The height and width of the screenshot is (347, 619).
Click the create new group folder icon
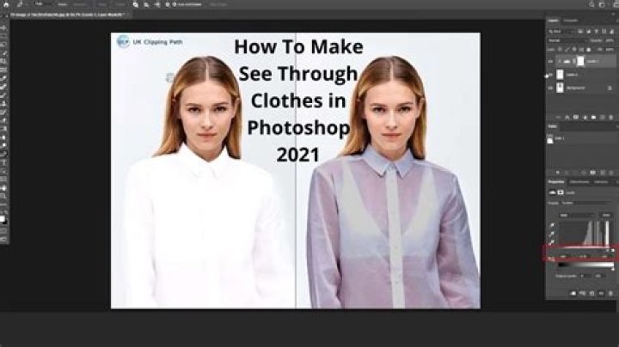593,117
